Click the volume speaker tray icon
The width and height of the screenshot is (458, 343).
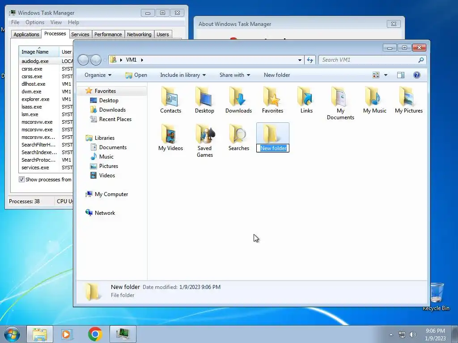click(x=413, y=335)
